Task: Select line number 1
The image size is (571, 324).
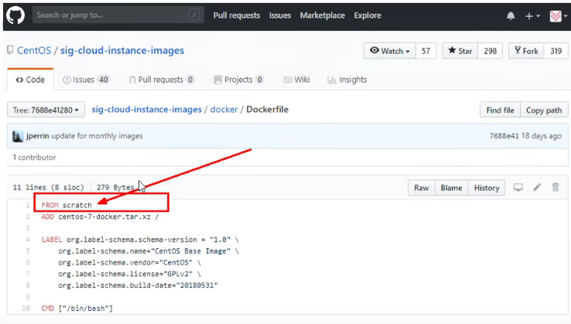Action: pos(28,206)
